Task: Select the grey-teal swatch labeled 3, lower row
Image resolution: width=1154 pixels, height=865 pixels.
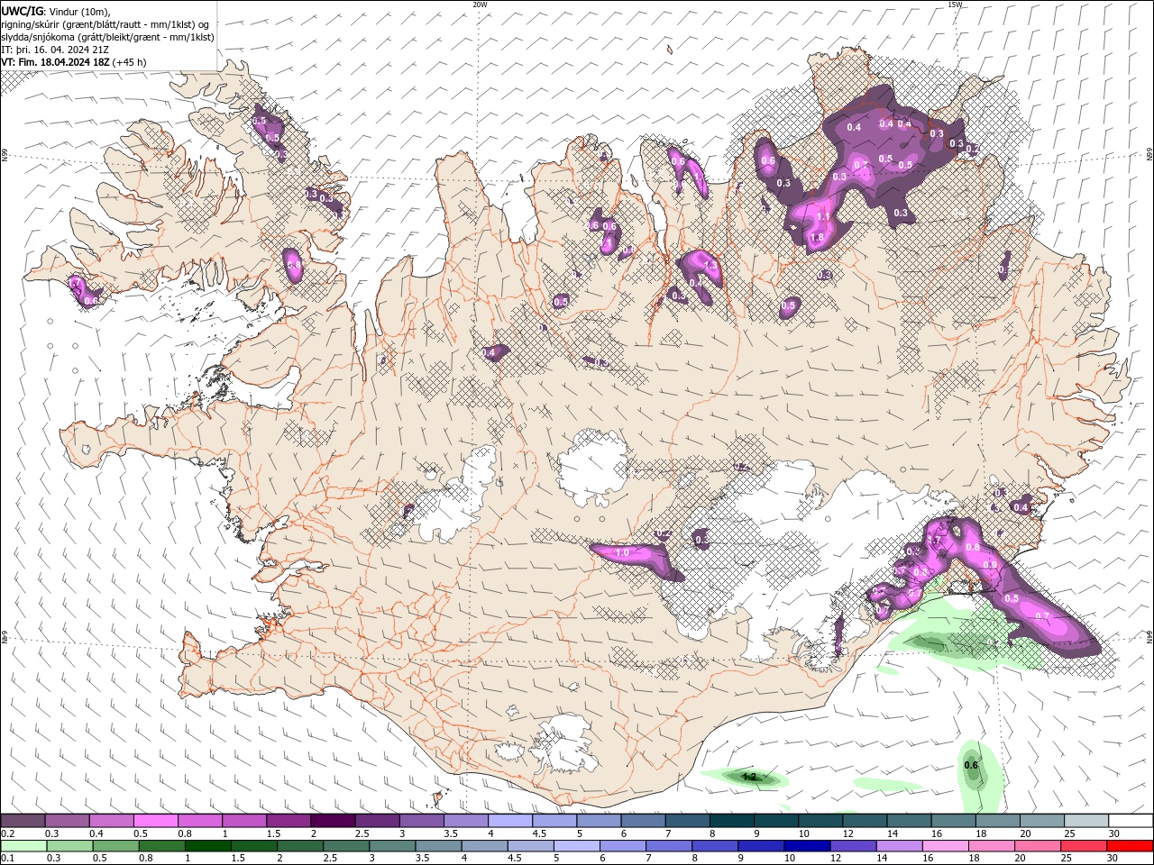Action: pos(392,846)
